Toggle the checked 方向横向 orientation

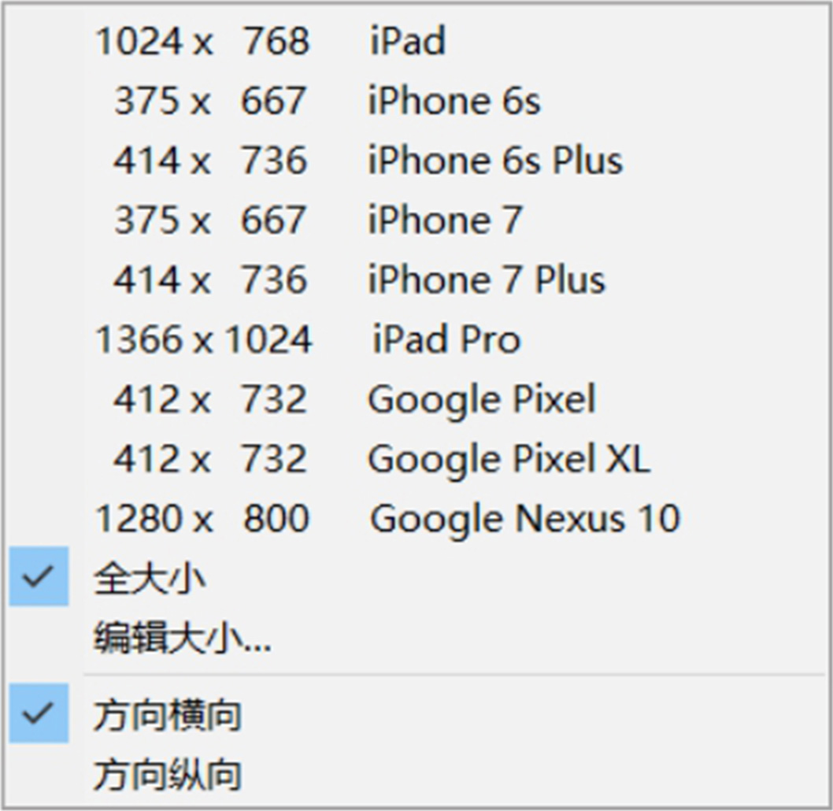pyautogui.click(x=416, y=714)
